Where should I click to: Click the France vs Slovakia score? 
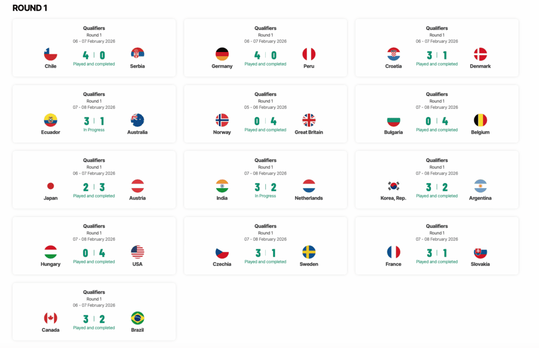pos(437,253)
